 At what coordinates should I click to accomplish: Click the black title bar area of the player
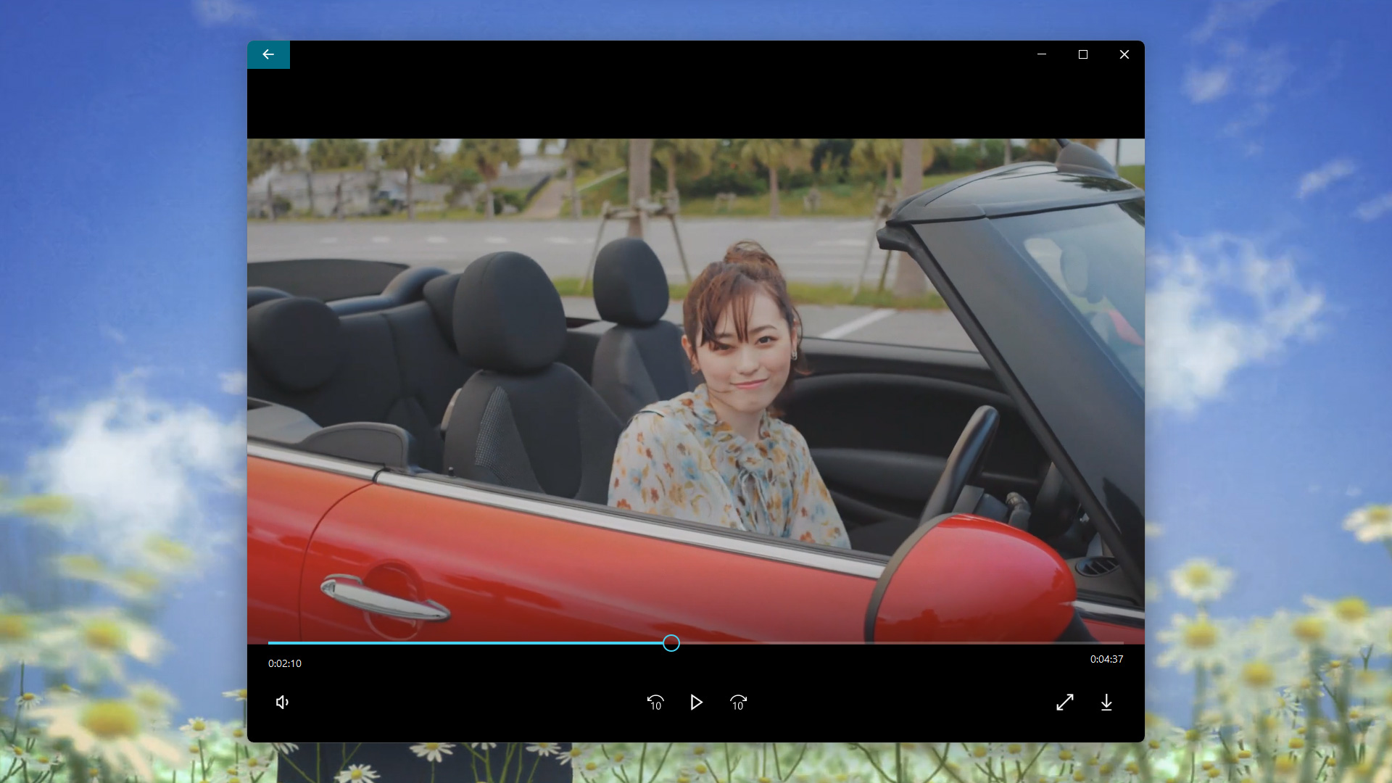(x=652, y=54)
